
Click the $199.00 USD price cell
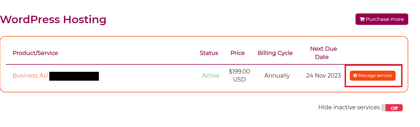pos(239,76)
